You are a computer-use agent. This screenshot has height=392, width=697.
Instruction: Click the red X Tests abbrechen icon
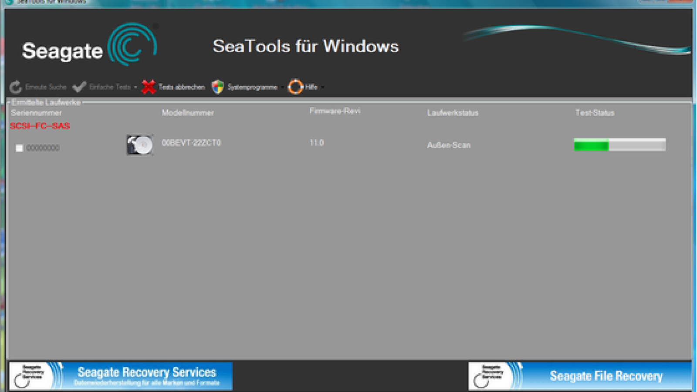149,87
